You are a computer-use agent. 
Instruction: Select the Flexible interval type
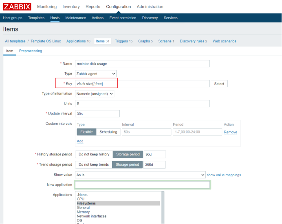pos(86,132)
